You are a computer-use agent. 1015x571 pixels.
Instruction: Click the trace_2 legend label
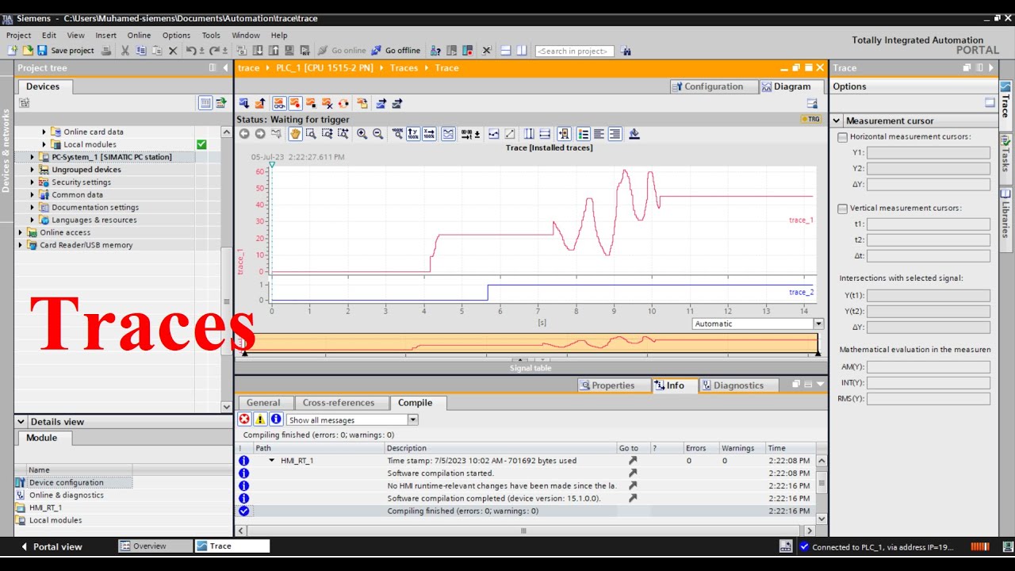[801, 293]
